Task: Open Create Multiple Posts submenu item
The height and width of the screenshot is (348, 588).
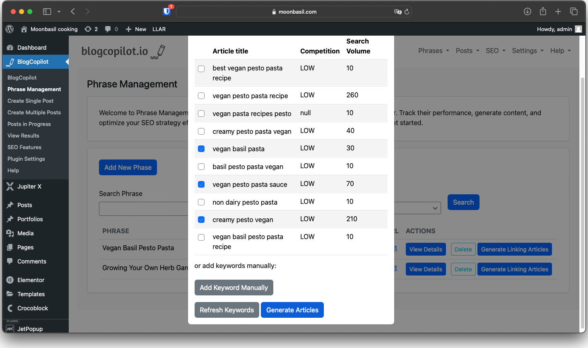Action: 34,112
